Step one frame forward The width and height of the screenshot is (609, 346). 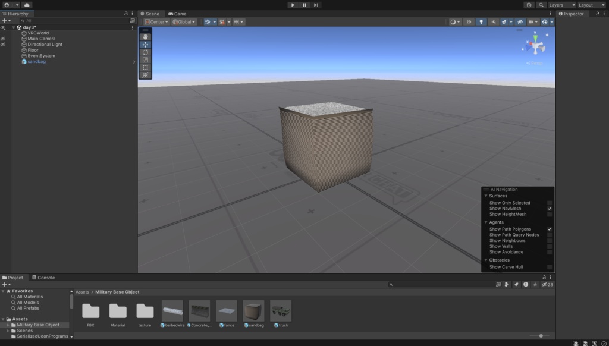coord(316,5)
